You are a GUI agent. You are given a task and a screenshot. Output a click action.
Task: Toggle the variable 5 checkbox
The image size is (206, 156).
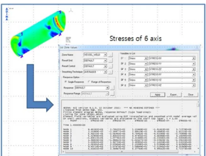122,80
